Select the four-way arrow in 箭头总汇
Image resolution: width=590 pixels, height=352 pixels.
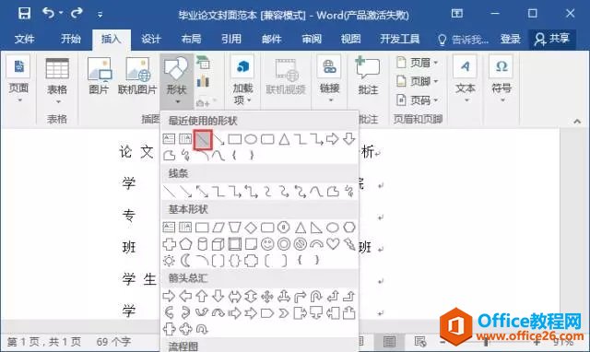coord(267,297)
